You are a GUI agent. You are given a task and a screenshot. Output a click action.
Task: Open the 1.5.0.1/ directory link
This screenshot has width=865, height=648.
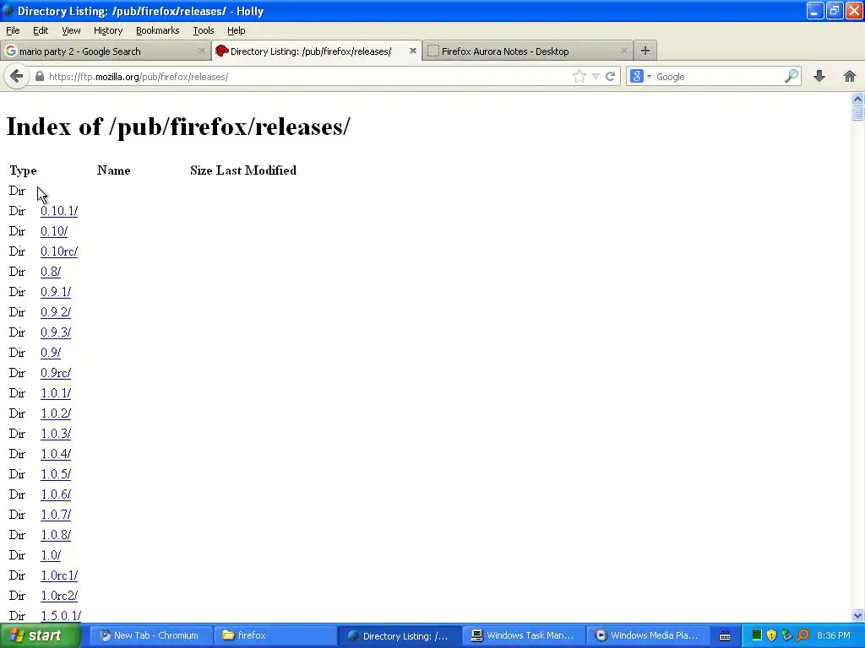[61, 616]
